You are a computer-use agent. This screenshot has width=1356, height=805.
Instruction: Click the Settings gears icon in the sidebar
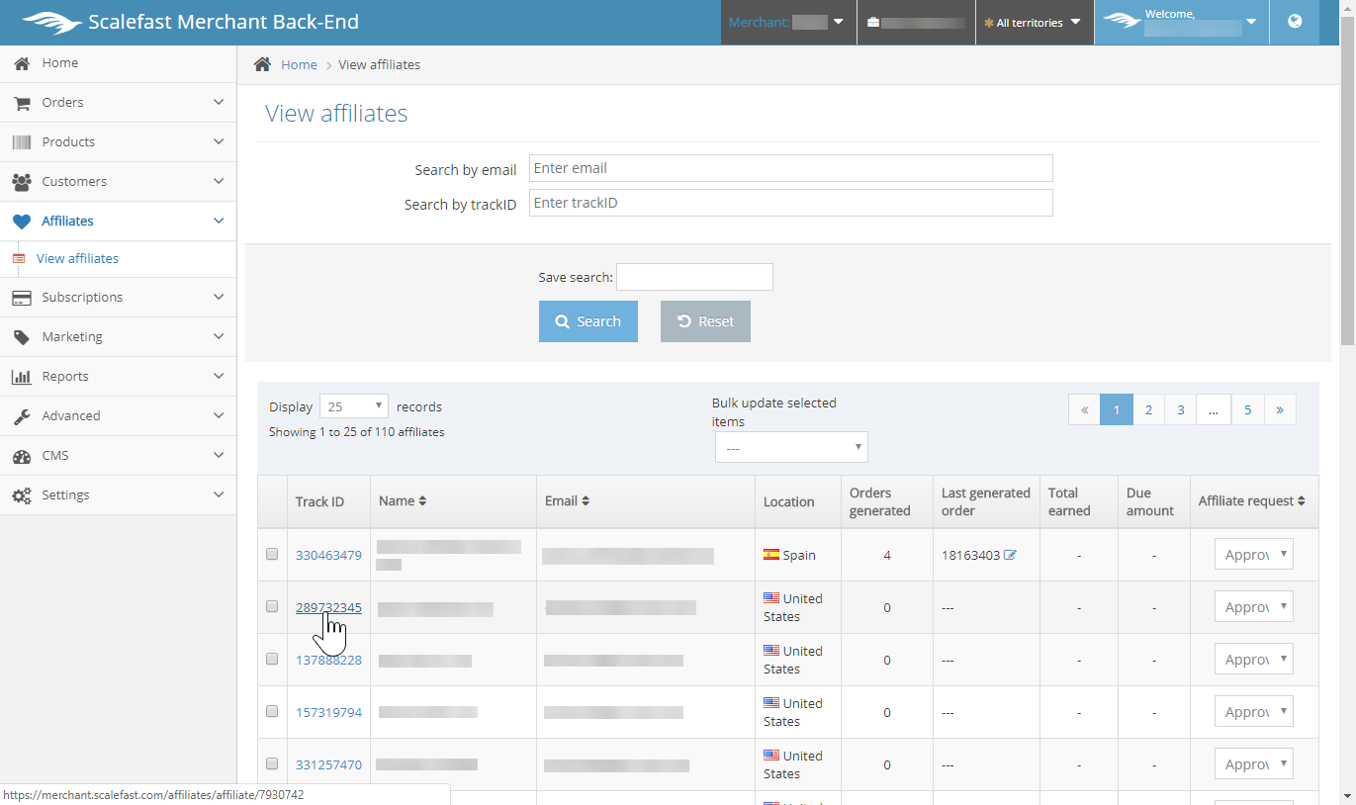[22, 495]
